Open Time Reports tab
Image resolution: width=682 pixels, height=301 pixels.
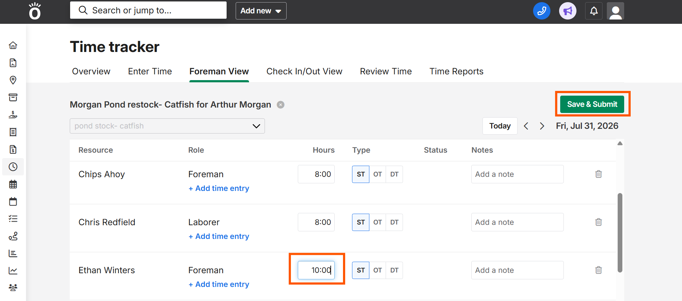[x=456, y=71]
